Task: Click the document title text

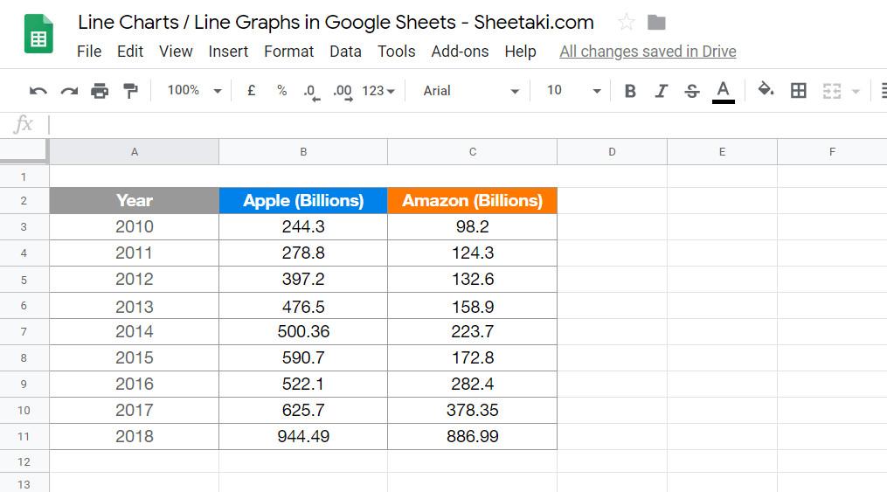Action: tap(336, 23)
